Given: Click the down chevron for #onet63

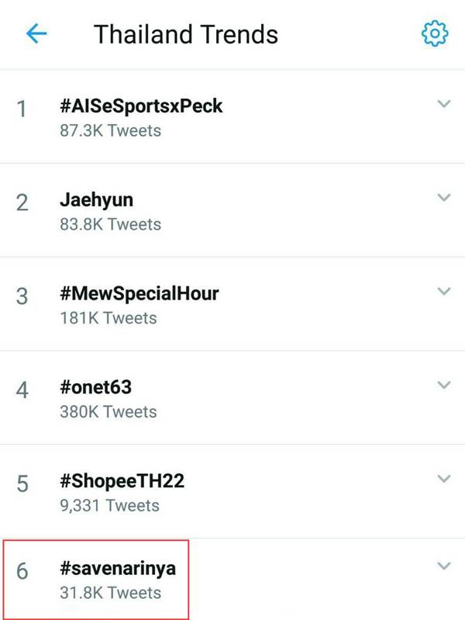Looking at the screenshot, I should (443, 386).
